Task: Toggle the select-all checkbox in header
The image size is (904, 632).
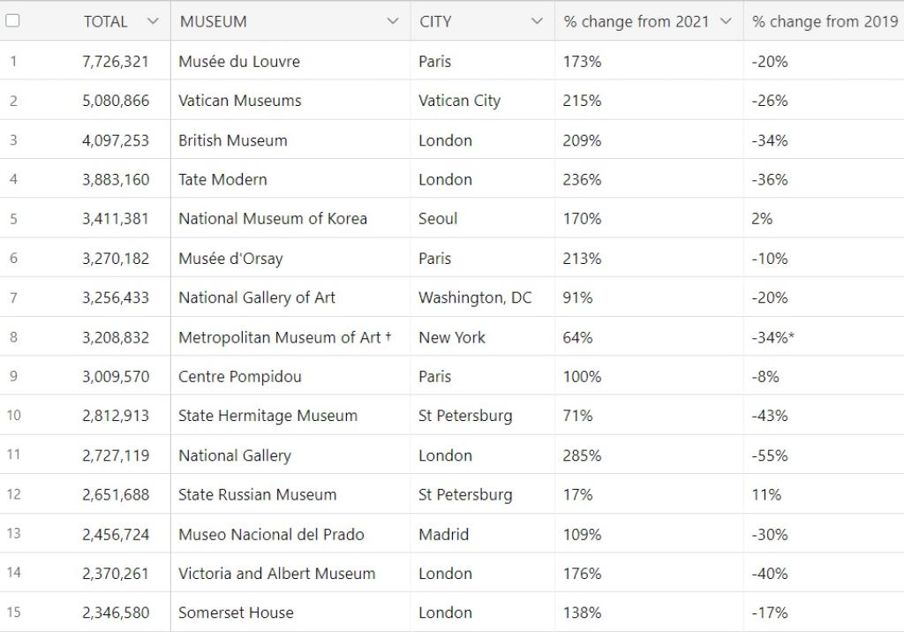Action: (x=12, y=21)
